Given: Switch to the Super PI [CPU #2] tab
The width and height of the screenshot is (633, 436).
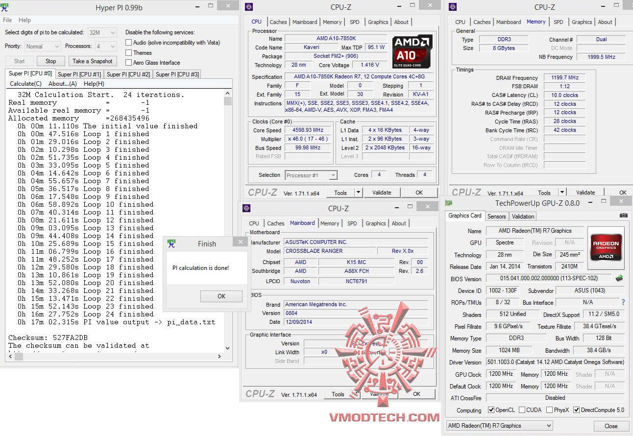Looking at the screenshot, I should click(x=128, y=74).
